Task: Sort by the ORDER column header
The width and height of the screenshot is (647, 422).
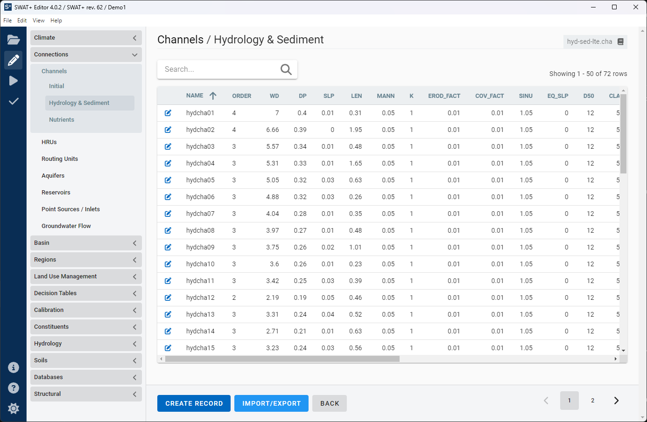Action: click(241, 96)
